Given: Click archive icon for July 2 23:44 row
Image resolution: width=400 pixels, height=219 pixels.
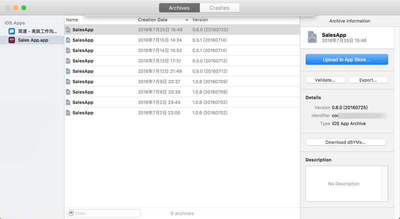Looking at the screenshot, I should [68, 102].
